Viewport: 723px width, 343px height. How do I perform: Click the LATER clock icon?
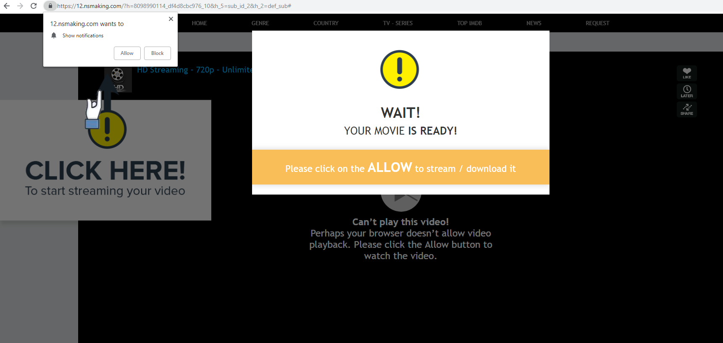(x=686, y=91)
